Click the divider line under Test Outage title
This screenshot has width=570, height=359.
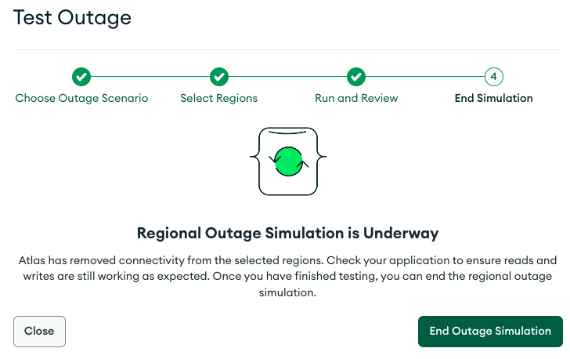pyautogui.click(x=287, y=50)
